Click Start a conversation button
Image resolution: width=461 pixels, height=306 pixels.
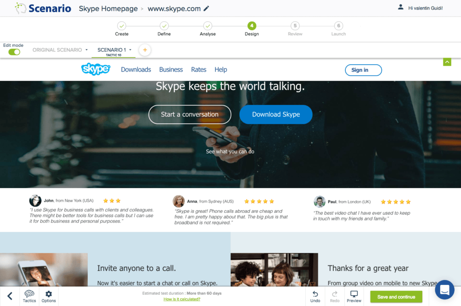190,114
